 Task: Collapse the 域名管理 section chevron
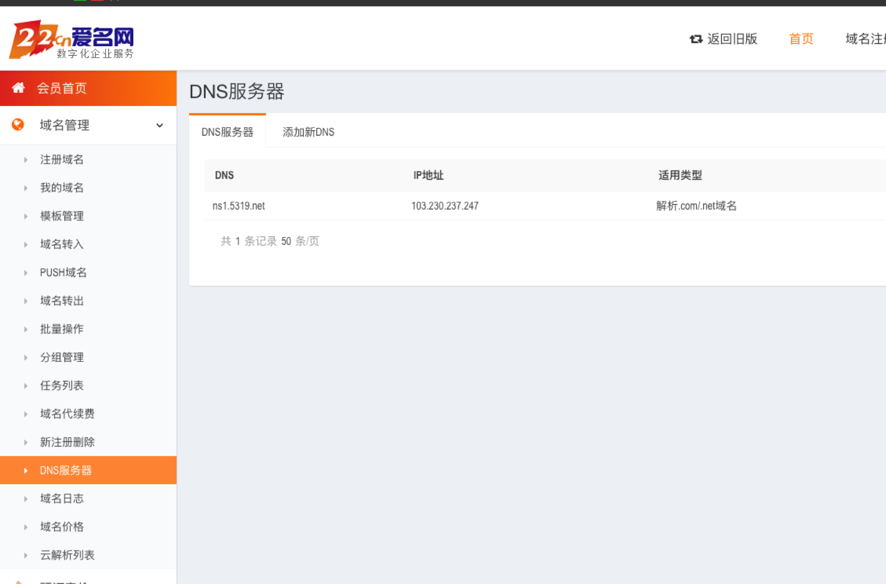159,125
